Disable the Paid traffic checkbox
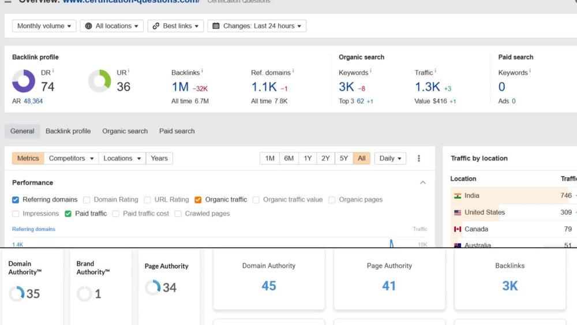 tap(68, 214)
